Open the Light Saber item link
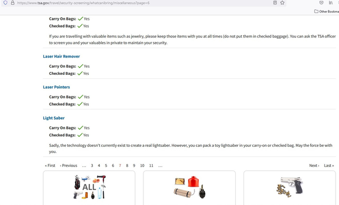This screenshot has width=339, height=205. [53, 118]
